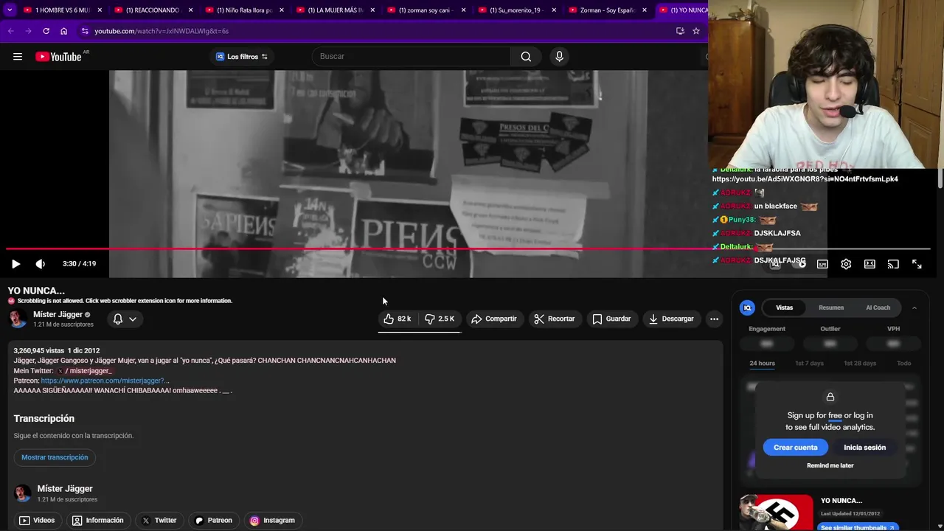Open the tab search dropdown arrow

pyautogui.click(x=10, y=10)
